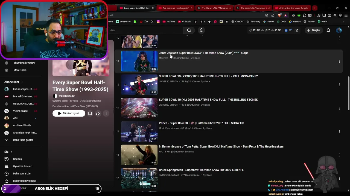350x196 pixels.
Task: Open W B H channel link
Action: 67,96
